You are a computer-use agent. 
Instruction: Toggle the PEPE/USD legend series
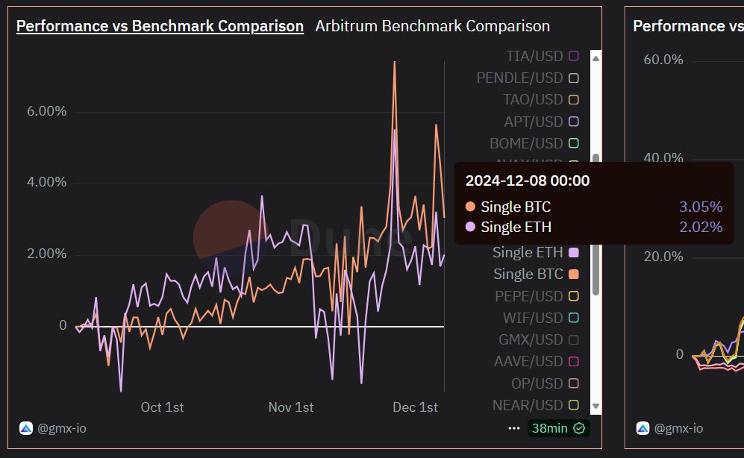click(537, 296)
